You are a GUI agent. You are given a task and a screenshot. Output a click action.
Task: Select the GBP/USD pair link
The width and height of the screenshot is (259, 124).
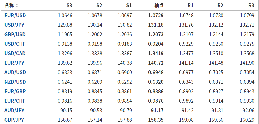[x=15, y=35]
